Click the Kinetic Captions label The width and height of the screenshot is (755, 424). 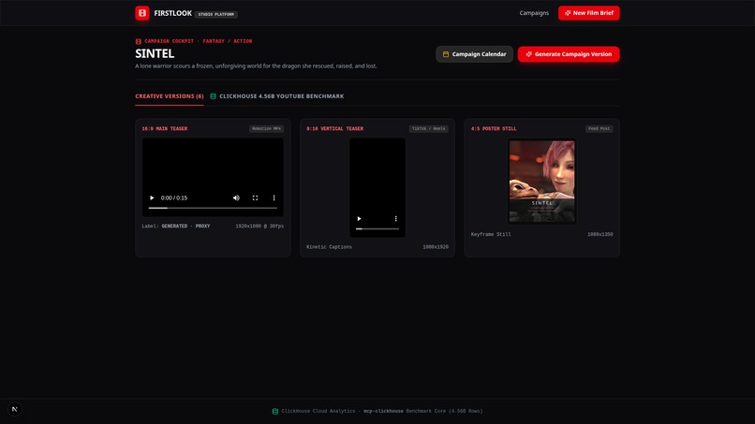pyautogui.click(x=330, y=247)
